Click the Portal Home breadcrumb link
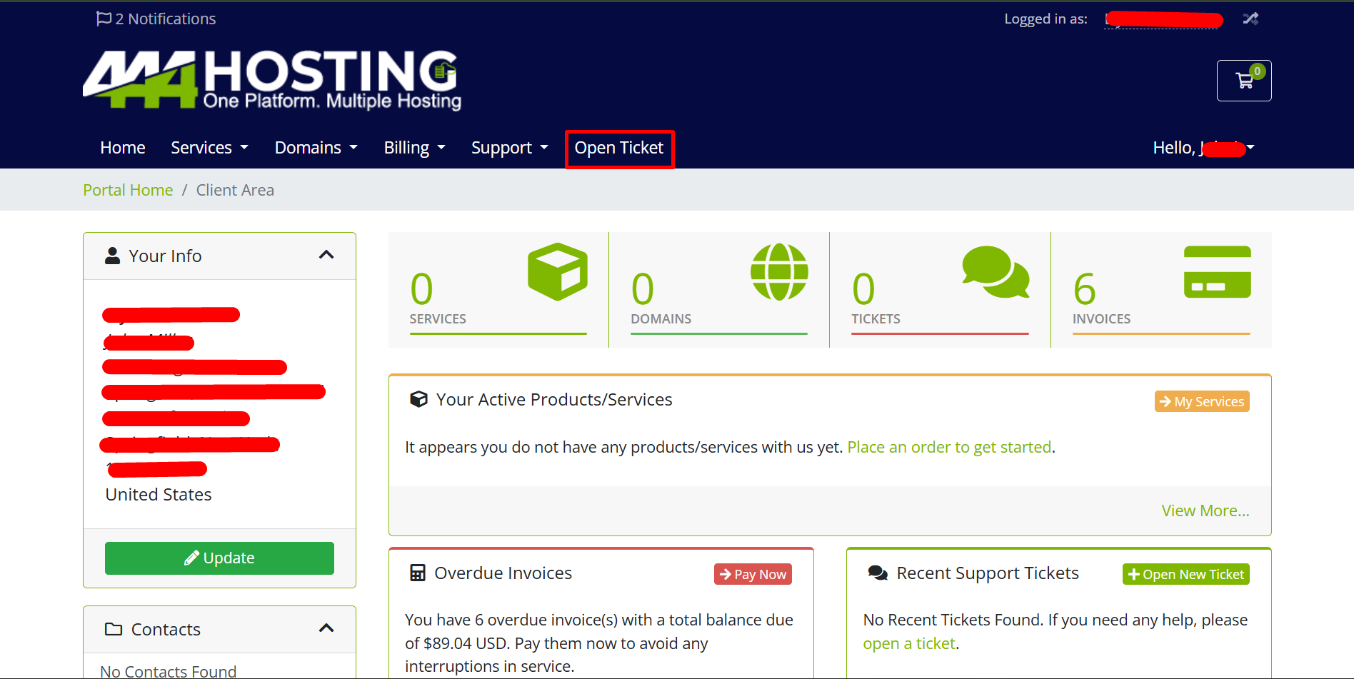The height and width of the screenshot is (679, 1354). coord(128,190)
